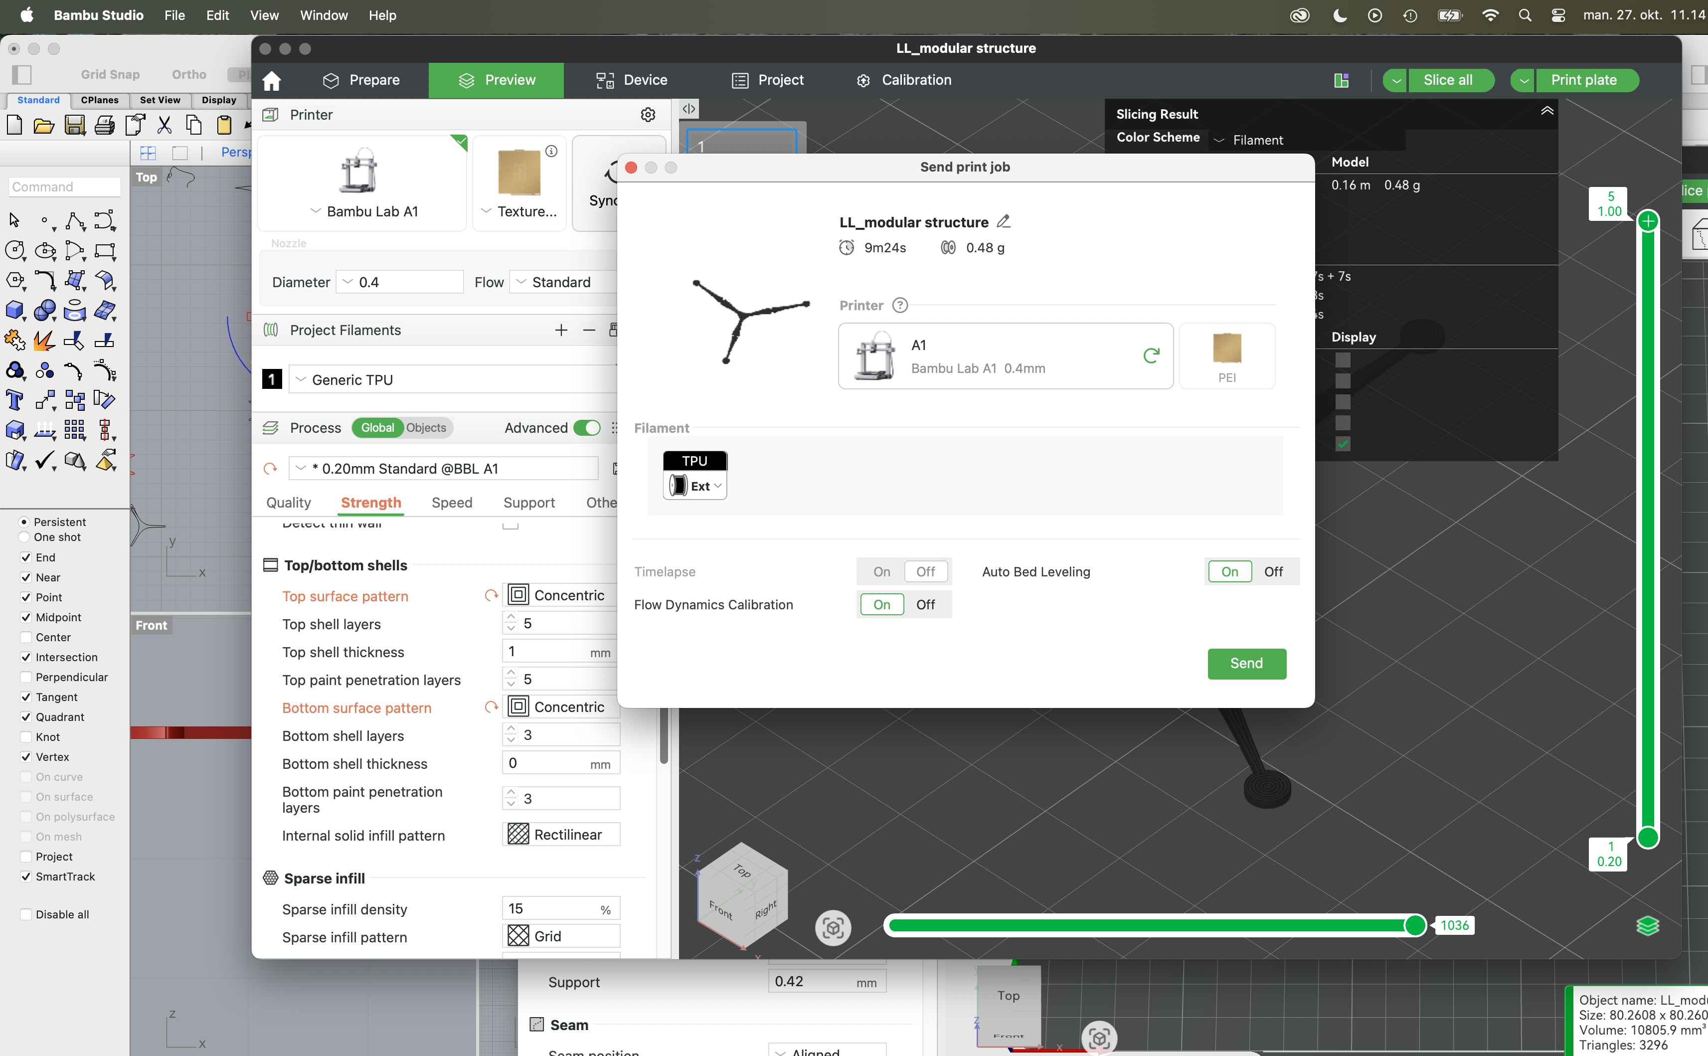Click the Slice all button
Image resolution: width=1708 pixels, height=1056 pixels.
tap(1448, 80)
